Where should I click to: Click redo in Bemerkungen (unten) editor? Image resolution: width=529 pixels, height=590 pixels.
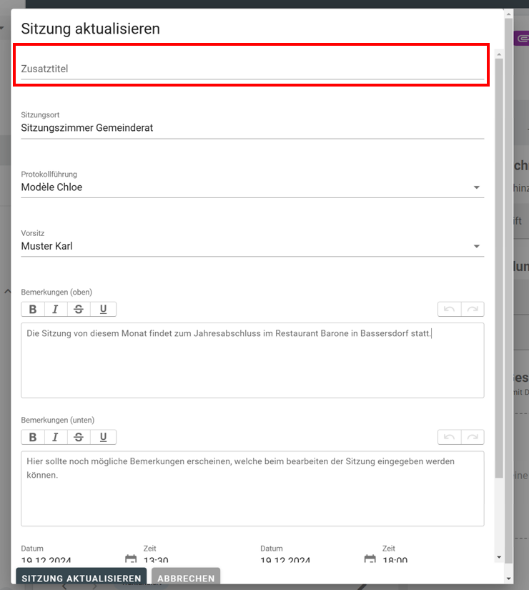[473, 438]
